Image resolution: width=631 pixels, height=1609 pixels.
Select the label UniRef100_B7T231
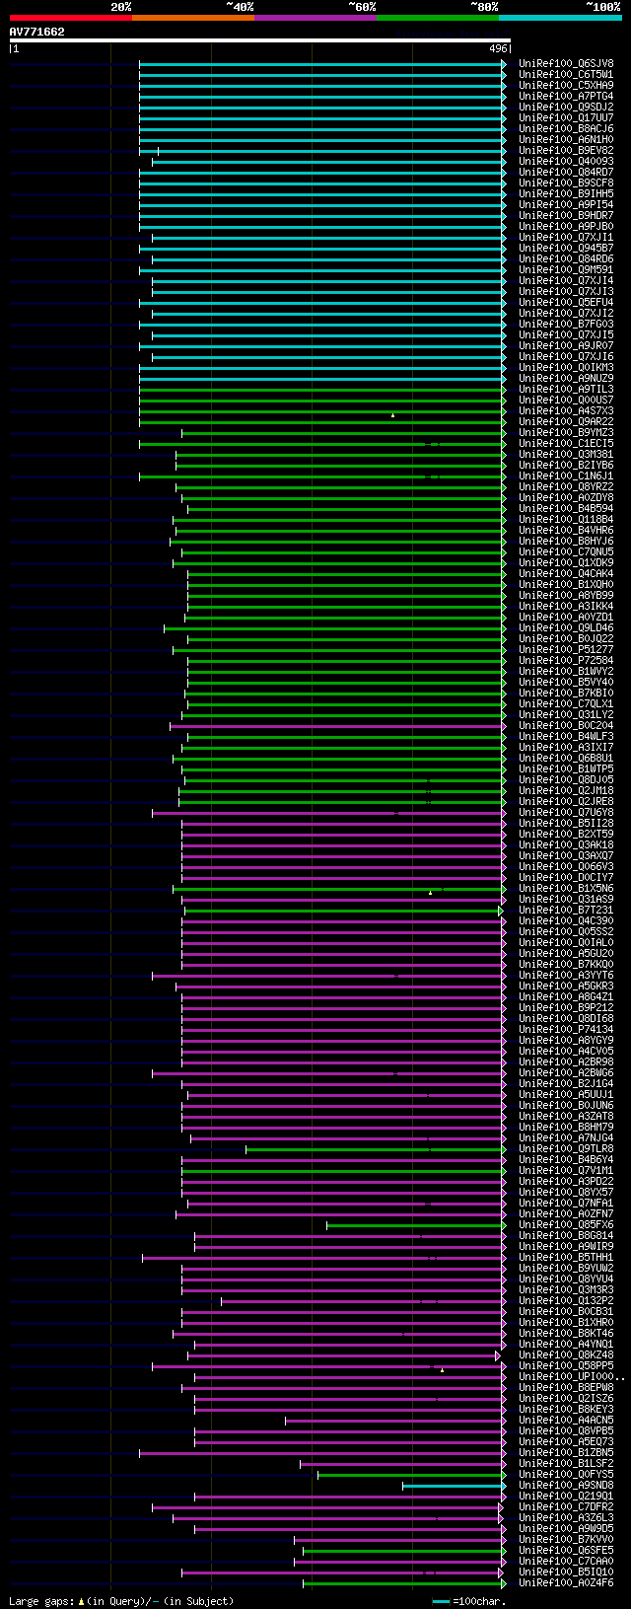[x=566, y=910]
